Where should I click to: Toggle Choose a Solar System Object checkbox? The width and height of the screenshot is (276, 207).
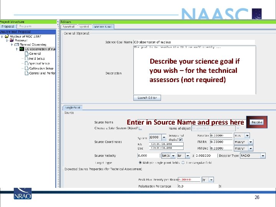140,128
